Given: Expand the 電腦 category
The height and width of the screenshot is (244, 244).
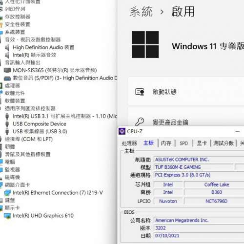Looking at the screenshot, I should (10, 162).
